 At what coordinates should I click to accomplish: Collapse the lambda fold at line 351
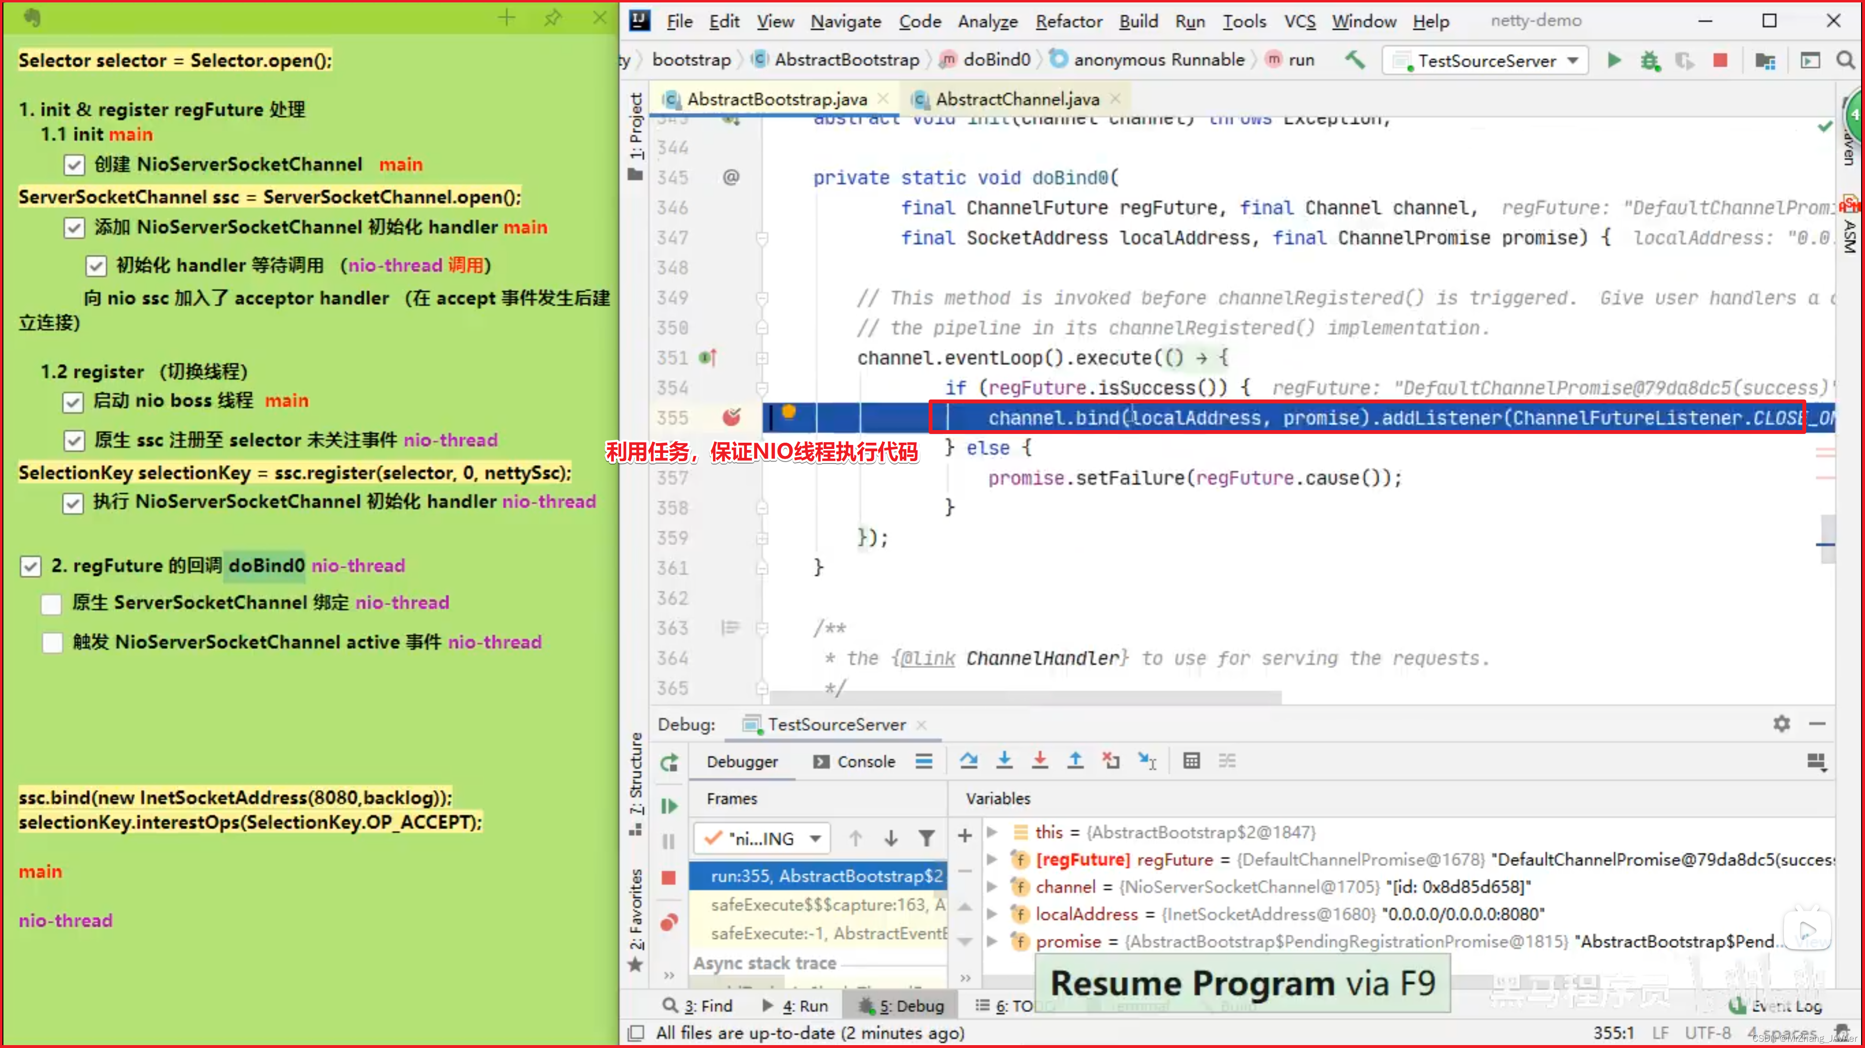(763, 358)
